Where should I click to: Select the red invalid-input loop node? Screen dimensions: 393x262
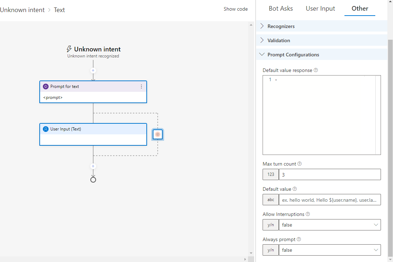tap(158, 134)
